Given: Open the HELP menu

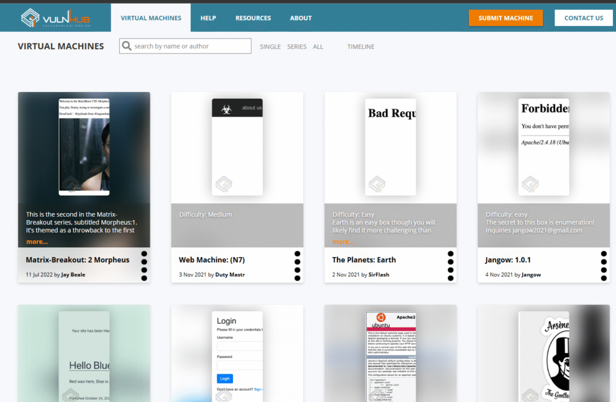Looking at the screenshot, I should pos(208,18).
